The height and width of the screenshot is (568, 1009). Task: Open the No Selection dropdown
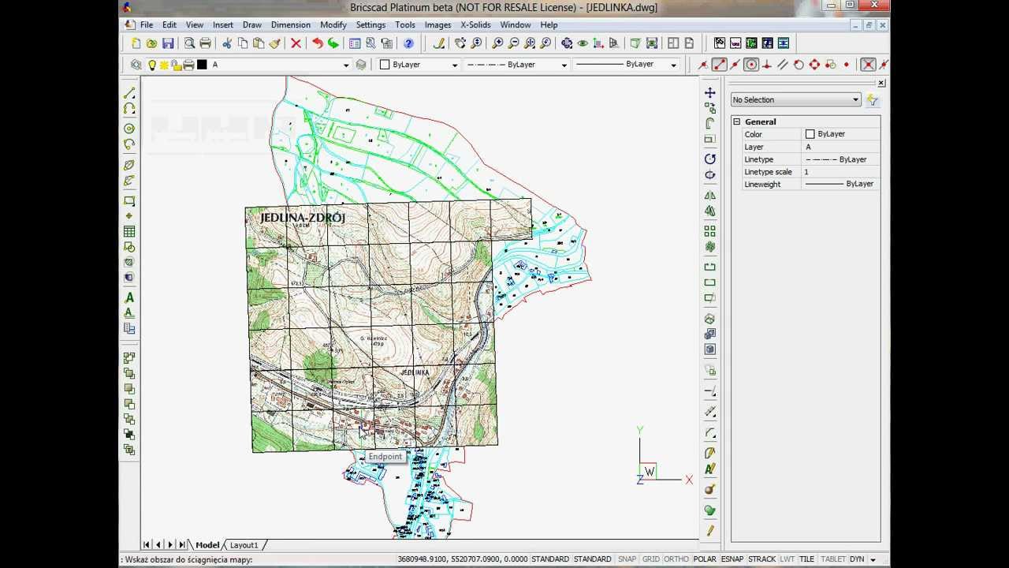click(x=795, y=99)
